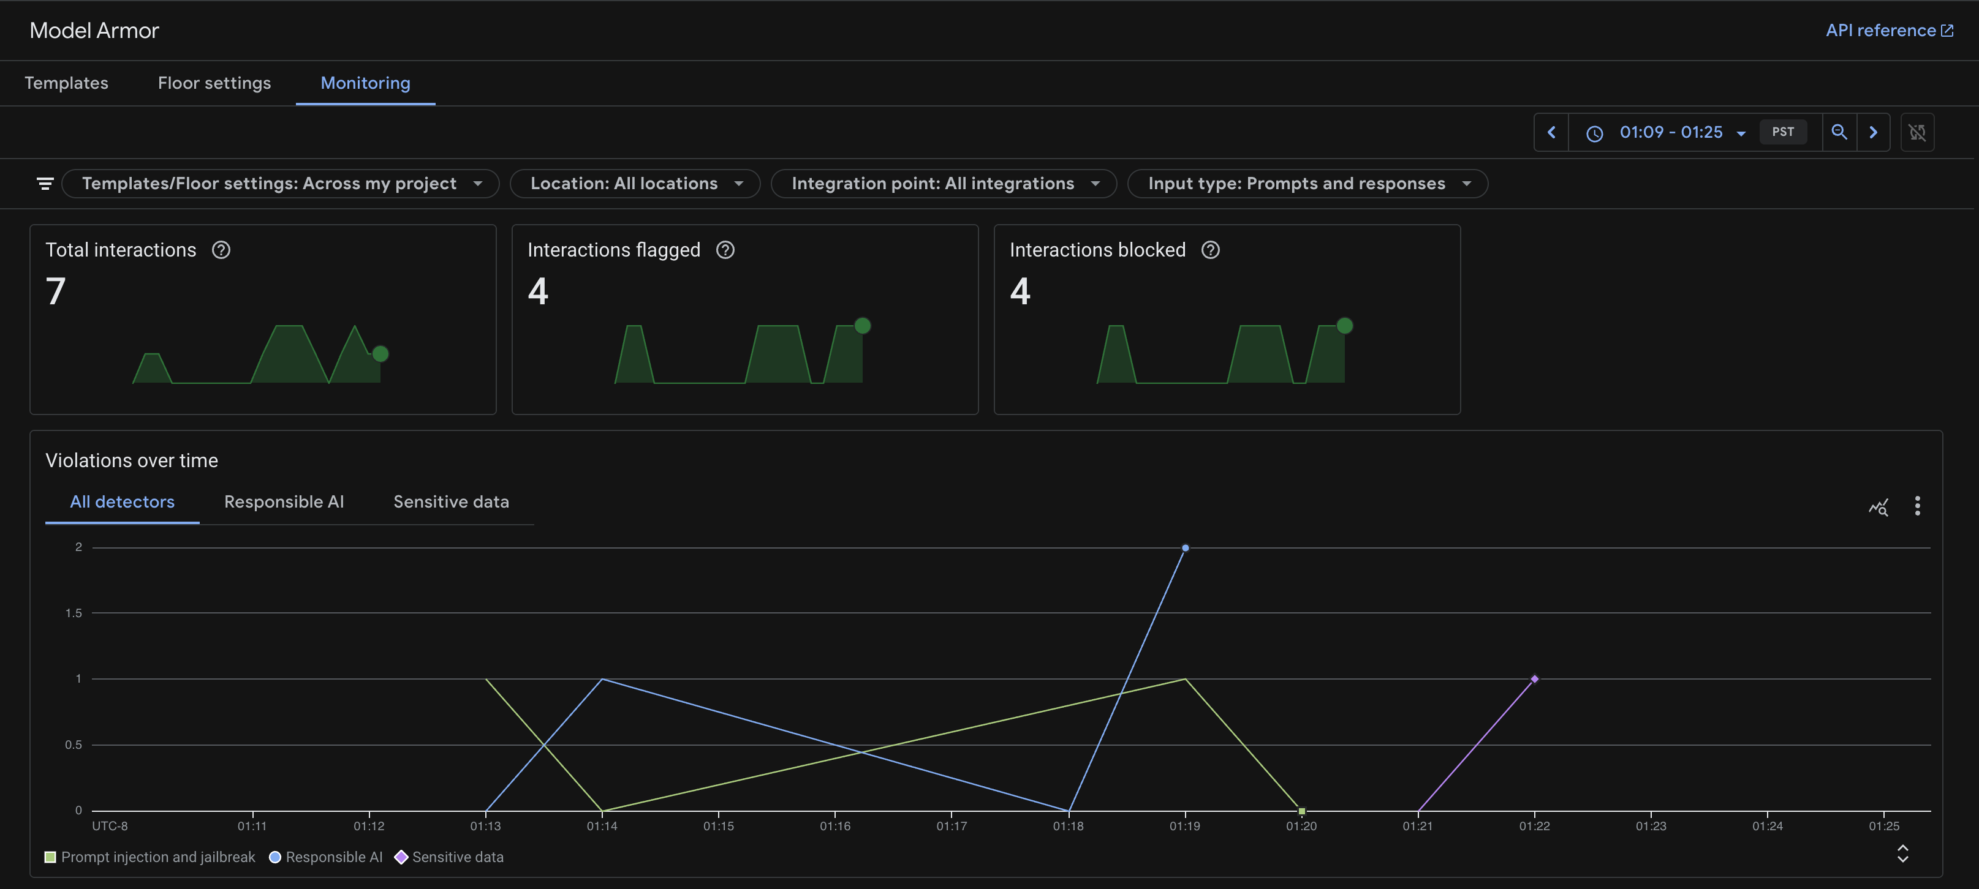The width and height of the screenshot is (1979, 889).
Task: Select the Responsible AI detector tab
Action: [x=284, y=501]
